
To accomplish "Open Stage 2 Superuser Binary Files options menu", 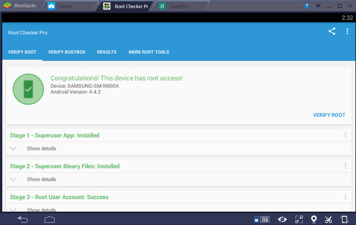I will (345, 166).
